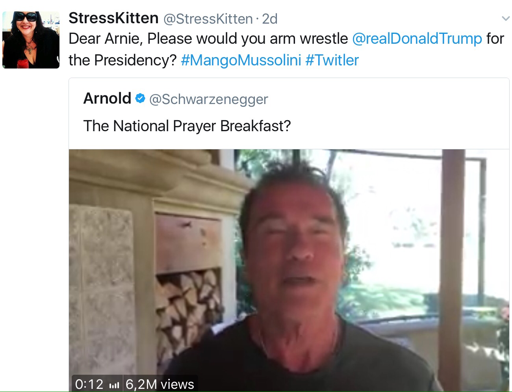Image resolution: width=512 pixels, height=392 pixels.
Task: Open the @Schwarzenegger handle
Action: coord(209,99)
